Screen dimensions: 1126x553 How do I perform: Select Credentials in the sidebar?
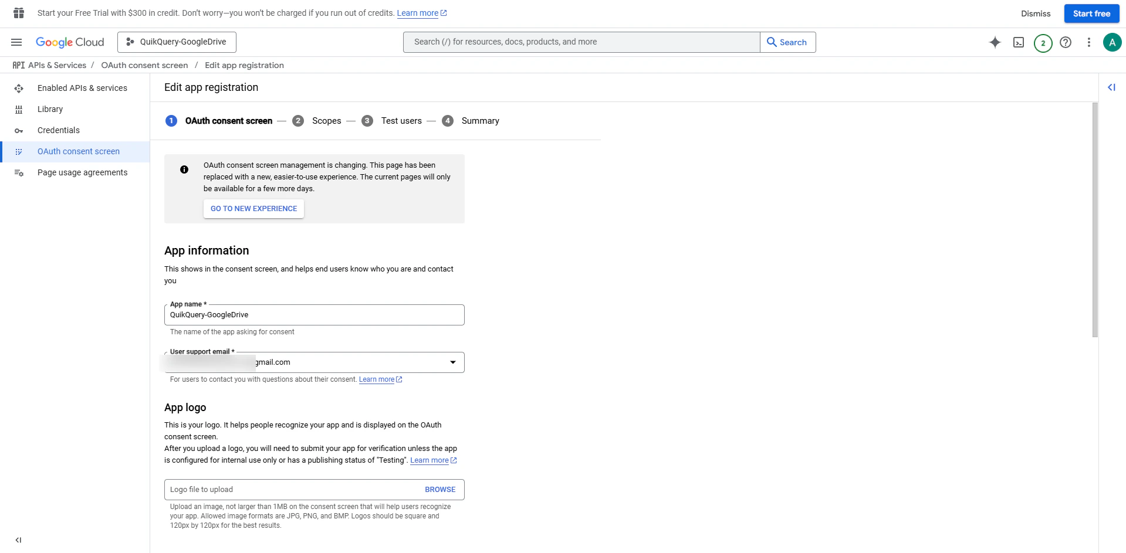[x=59, y=130]
